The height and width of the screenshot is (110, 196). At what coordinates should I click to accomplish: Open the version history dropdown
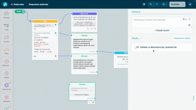click(x=165, y=4)
